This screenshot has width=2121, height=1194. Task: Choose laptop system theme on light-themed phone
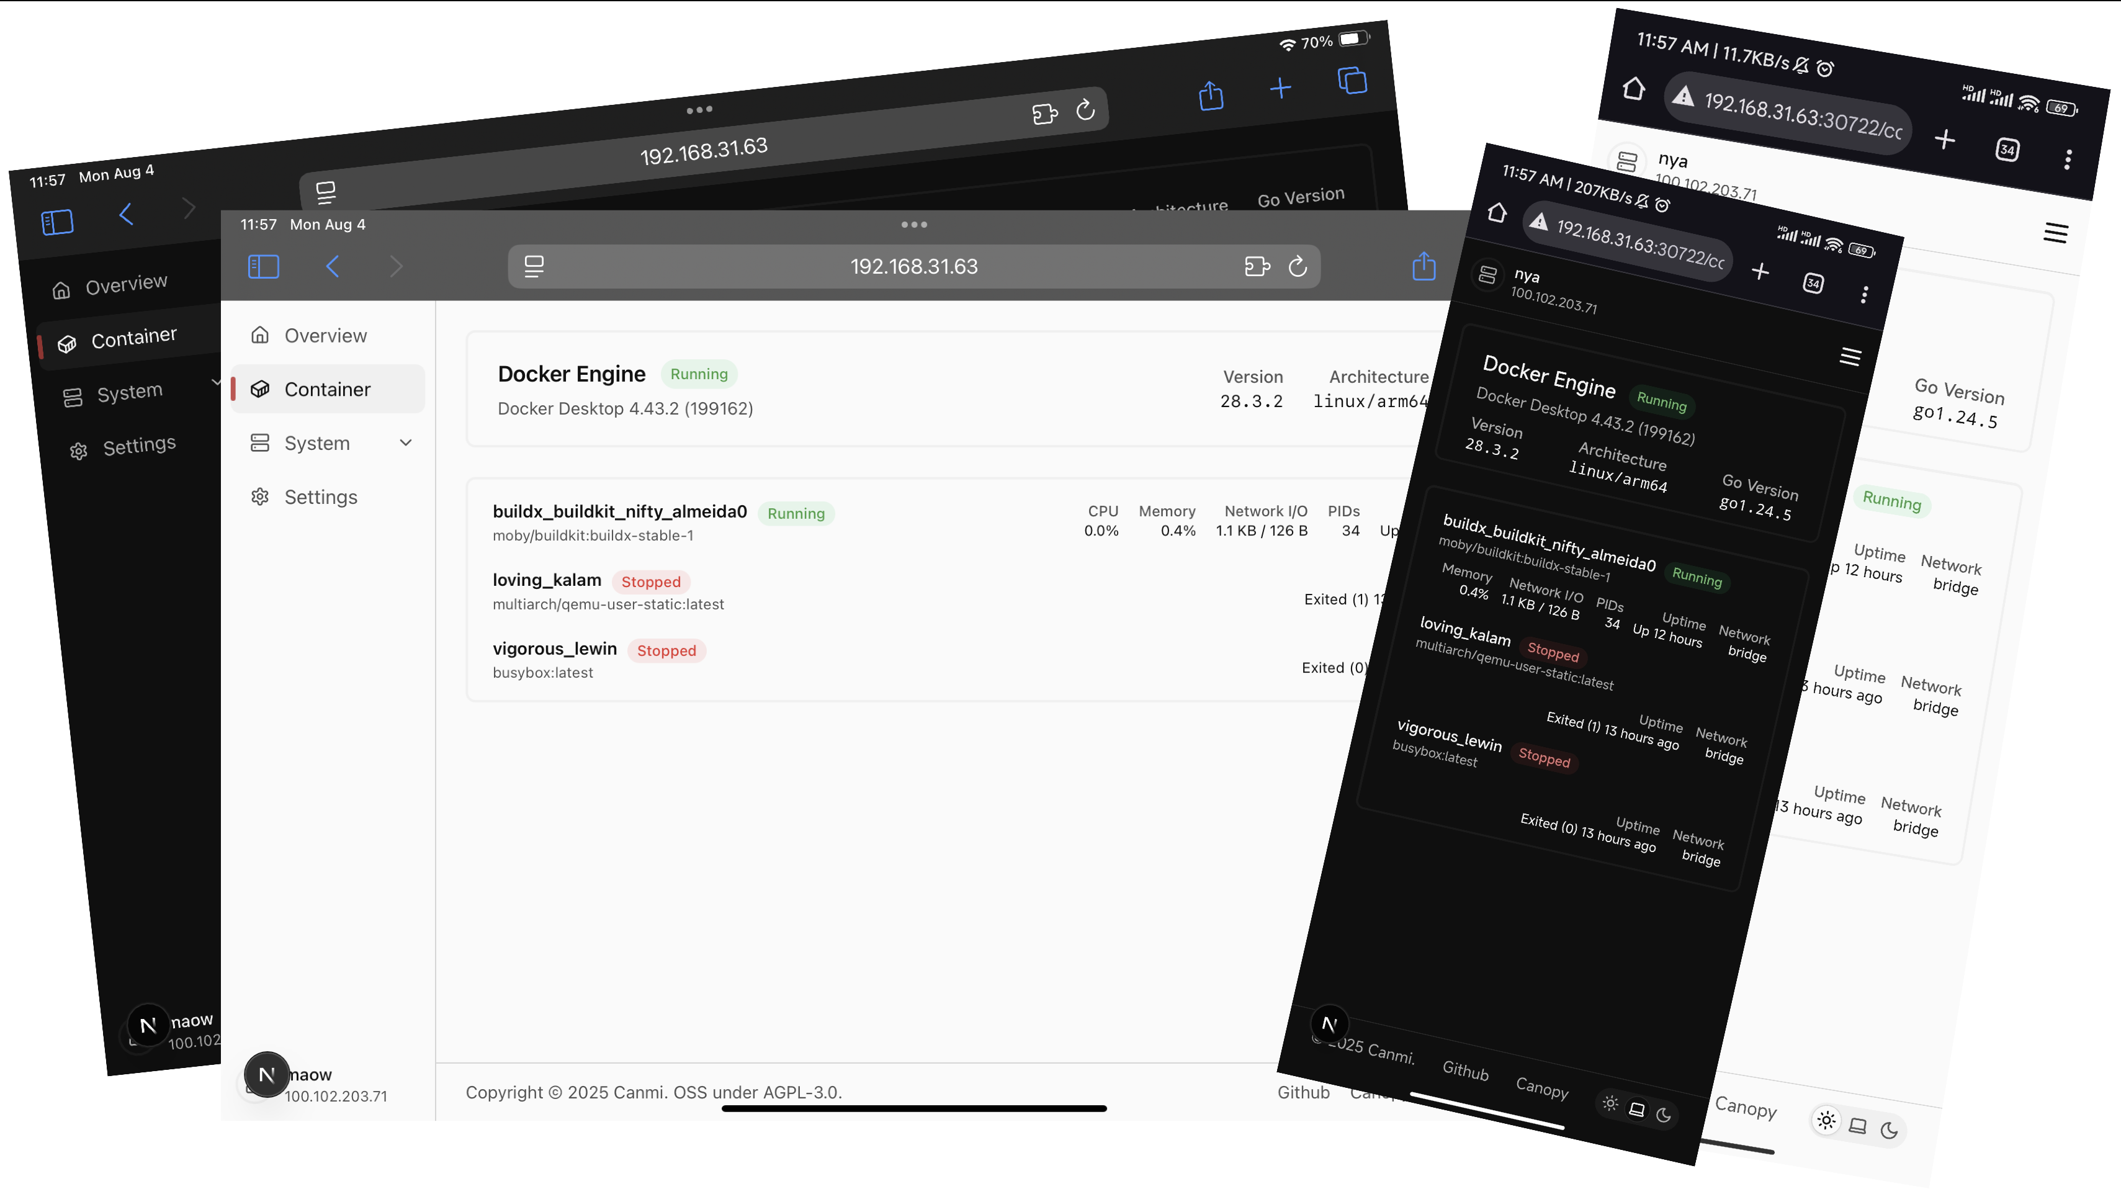[x=1857, y=1126]
